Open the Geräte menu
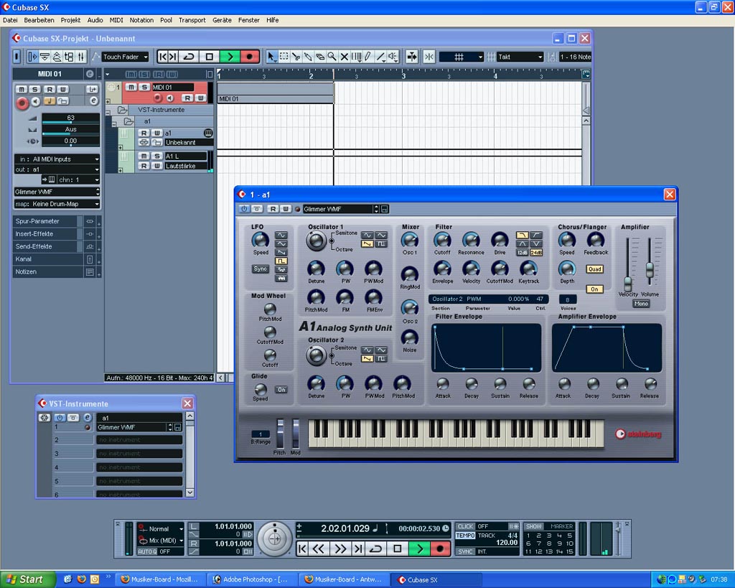The height and width of the screenshot is (588, 735). (222, 20)
